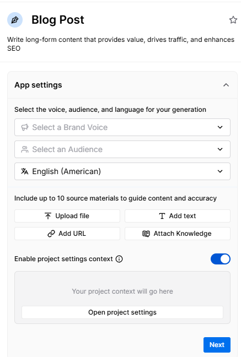The width and height of the screenshot is (241, 357).
Task: Click "Include up to 10 source materials" text
Action: [x=115, y=198]
